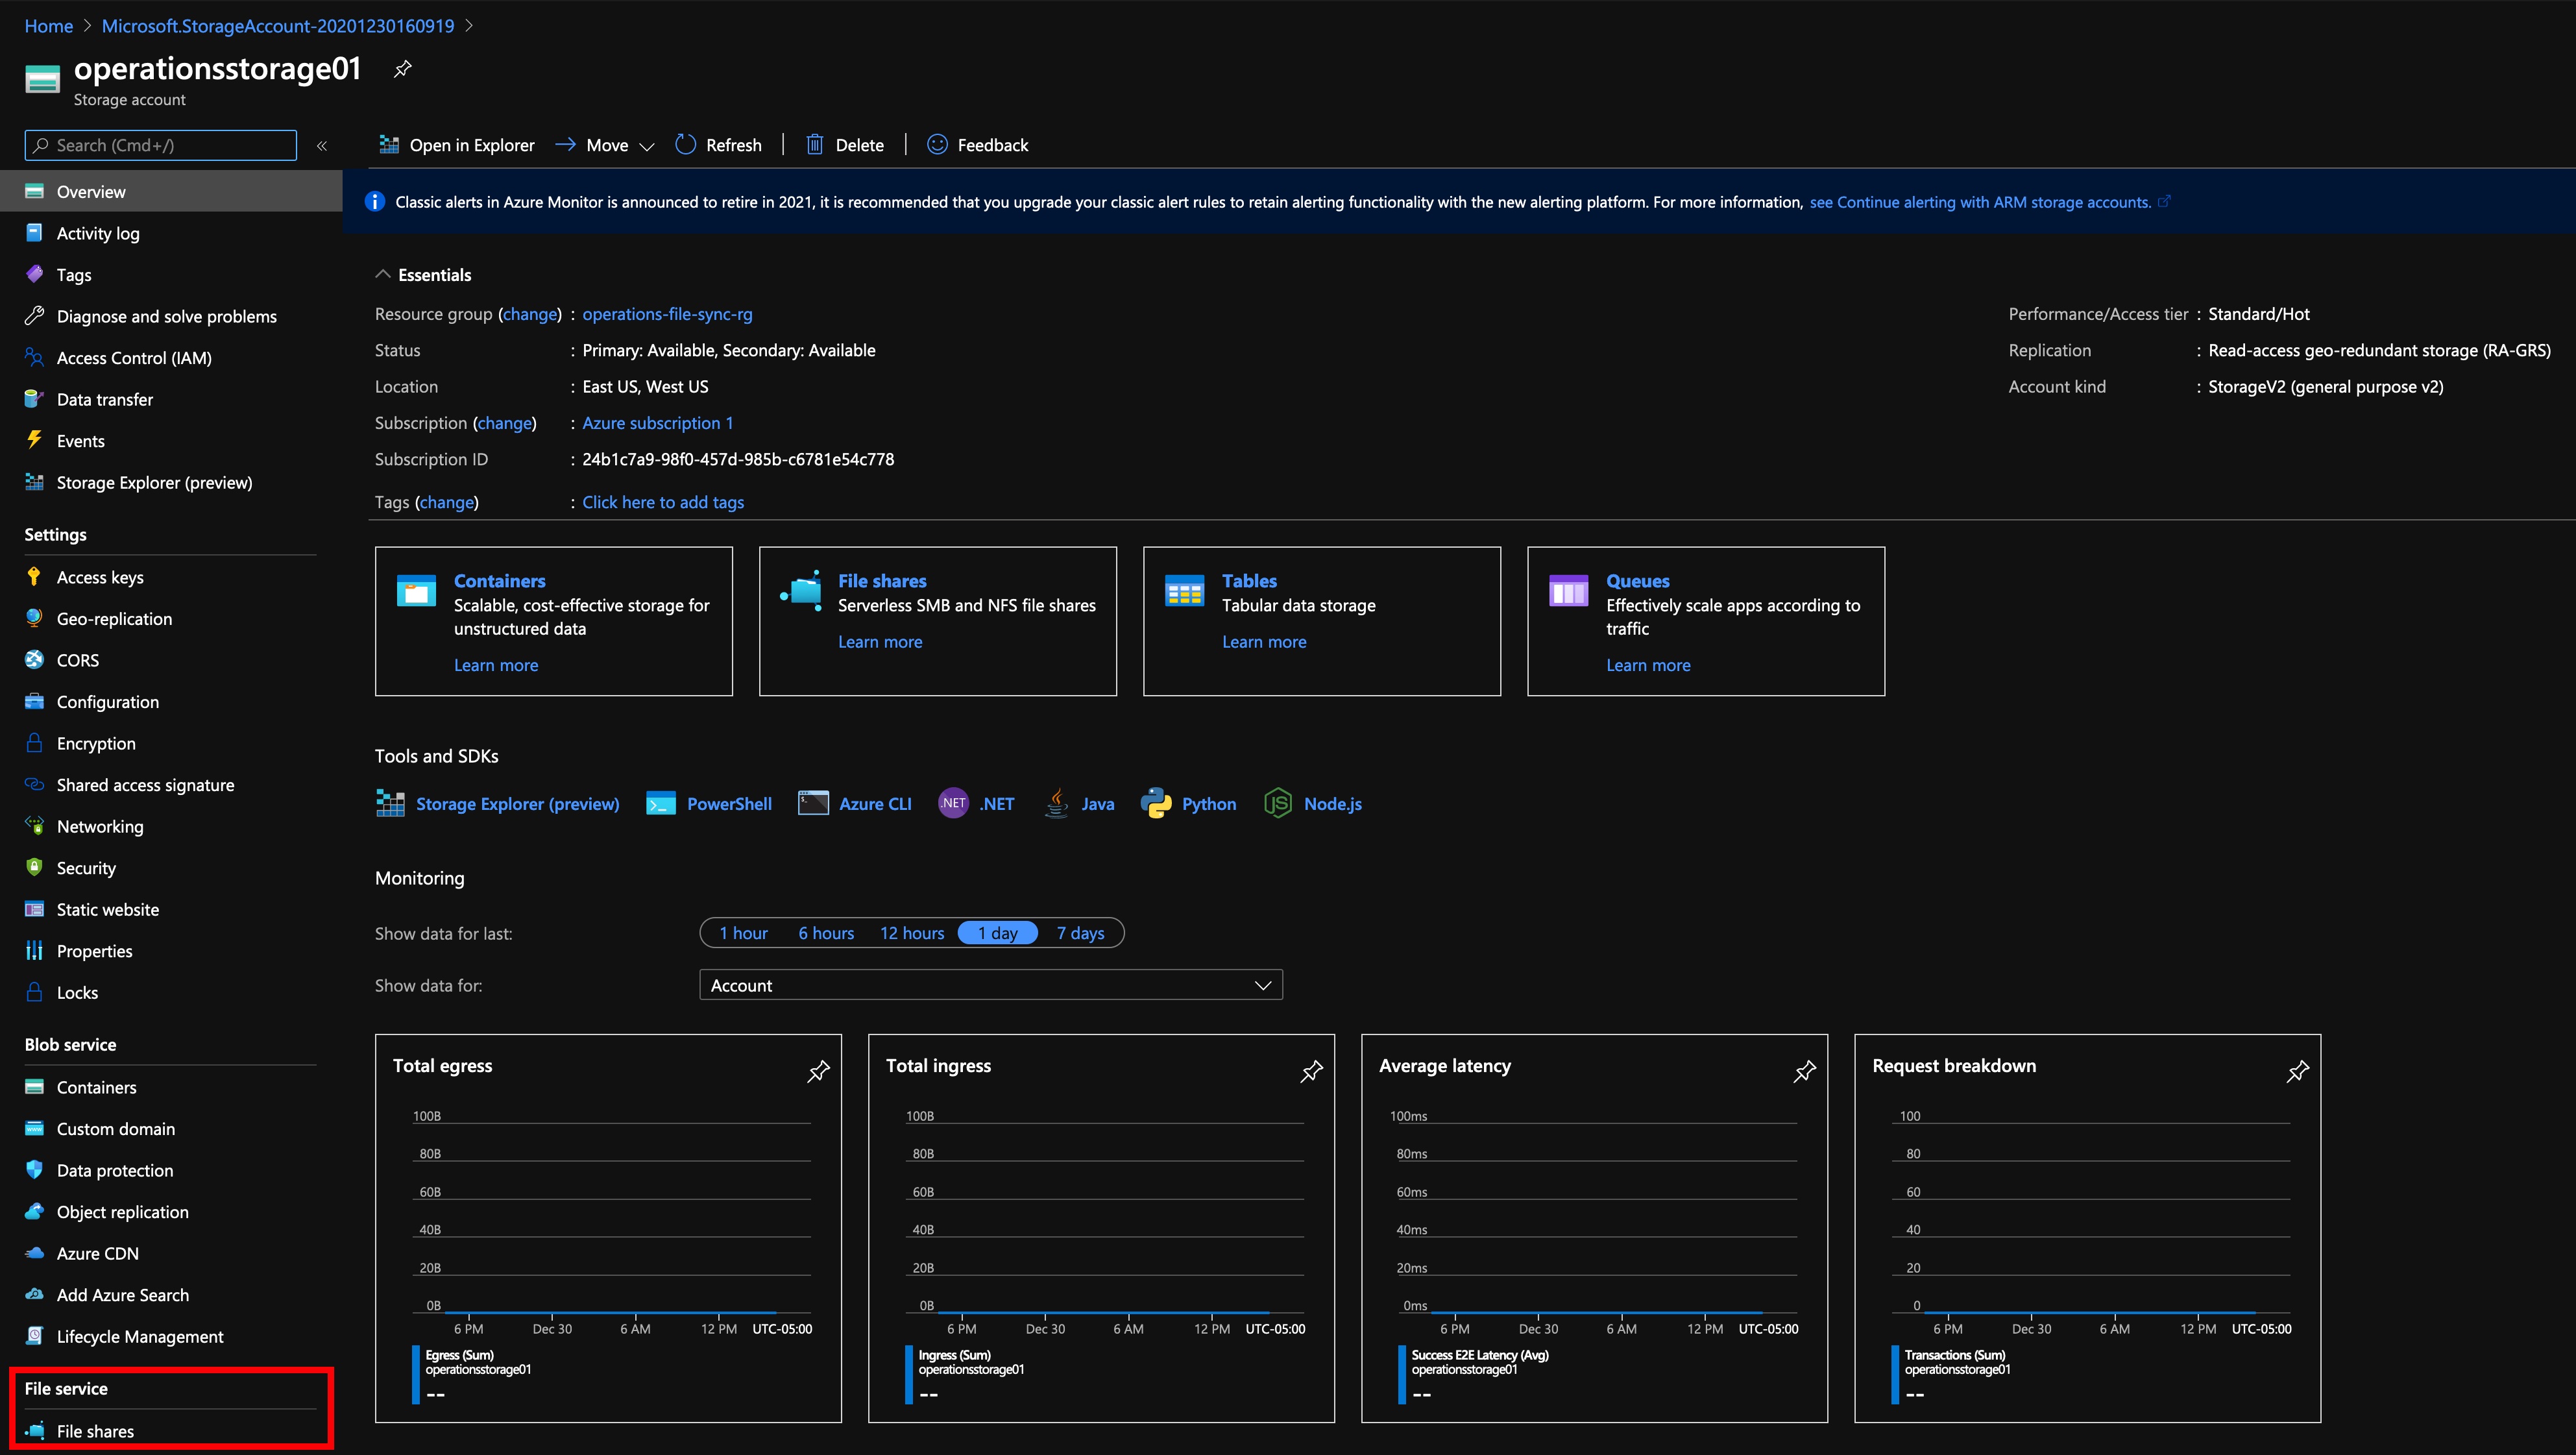Click the .NET purple badge icon
The width and height of the screenshot is (2576, 1455).
(953, 803)
